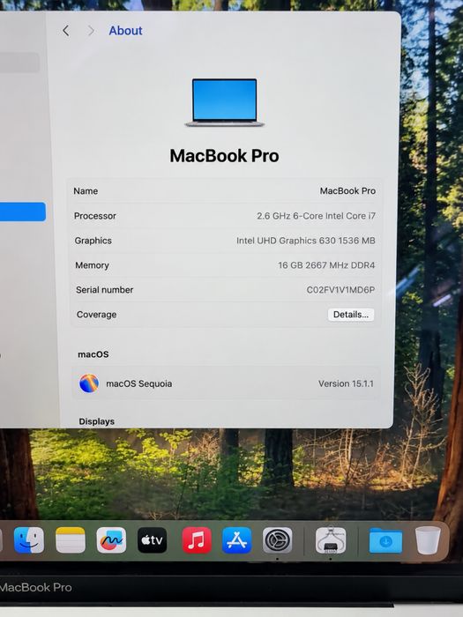This screenshot has width=463, height=617.
Task: Go back using the left chevron
Action: (66, 31)
